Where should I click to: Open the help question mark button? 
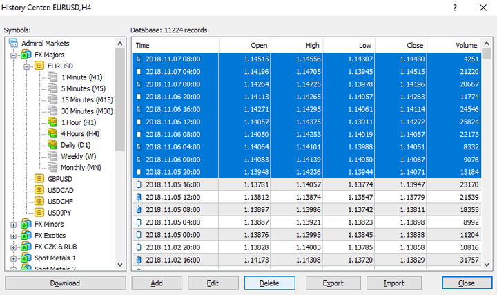454,8
